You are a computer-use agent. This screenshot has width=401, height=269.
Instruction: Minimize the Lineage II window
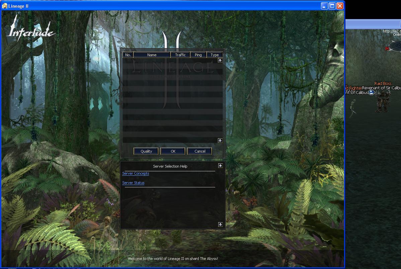tap(324, 6)
